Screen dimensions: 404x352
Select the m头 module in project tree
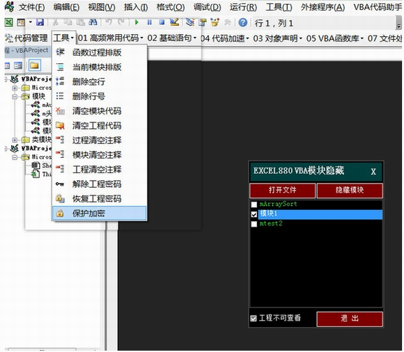(42, 113)
